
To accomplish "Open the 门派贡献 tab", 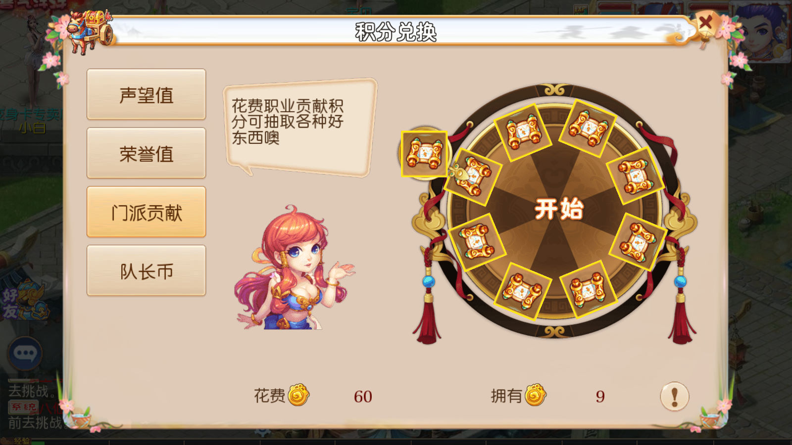I will click(x=146, y=212).
